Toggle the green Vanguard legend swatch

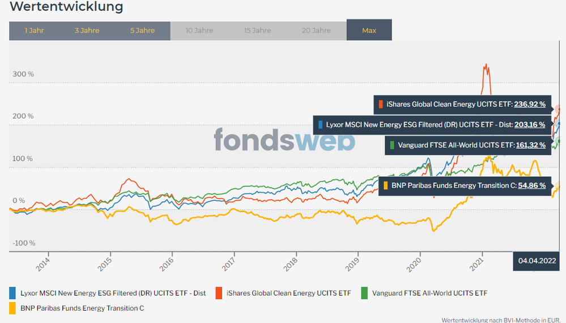(364, 293)
